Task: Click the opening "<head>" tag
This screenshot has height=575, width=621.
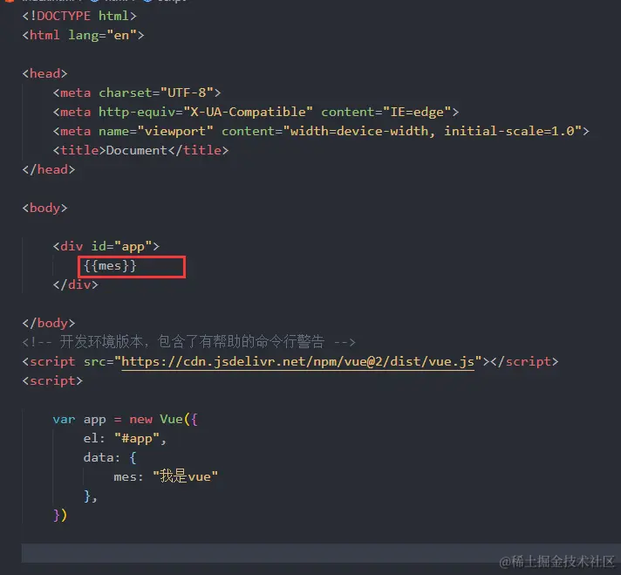Action: pyautogui.click(x=44, y=73)
